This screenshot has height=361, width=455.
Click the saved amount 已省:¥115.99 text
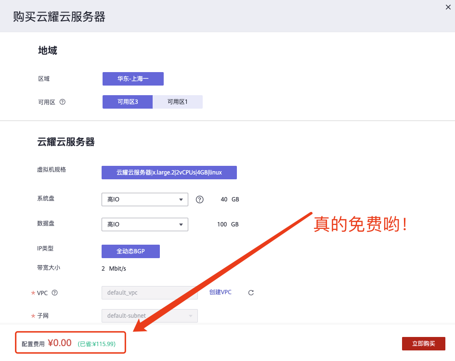coord(97,344)
